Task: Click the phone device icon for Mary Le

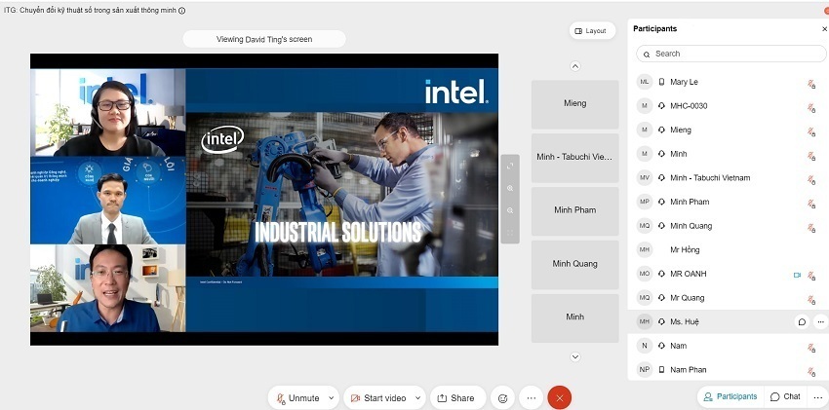Action: [661, 82]
